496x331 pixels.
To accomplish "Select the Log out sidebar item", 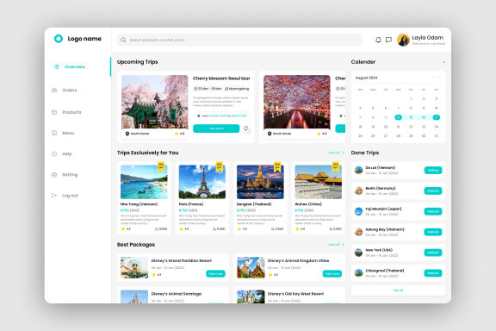I will [x=70, y=196].
